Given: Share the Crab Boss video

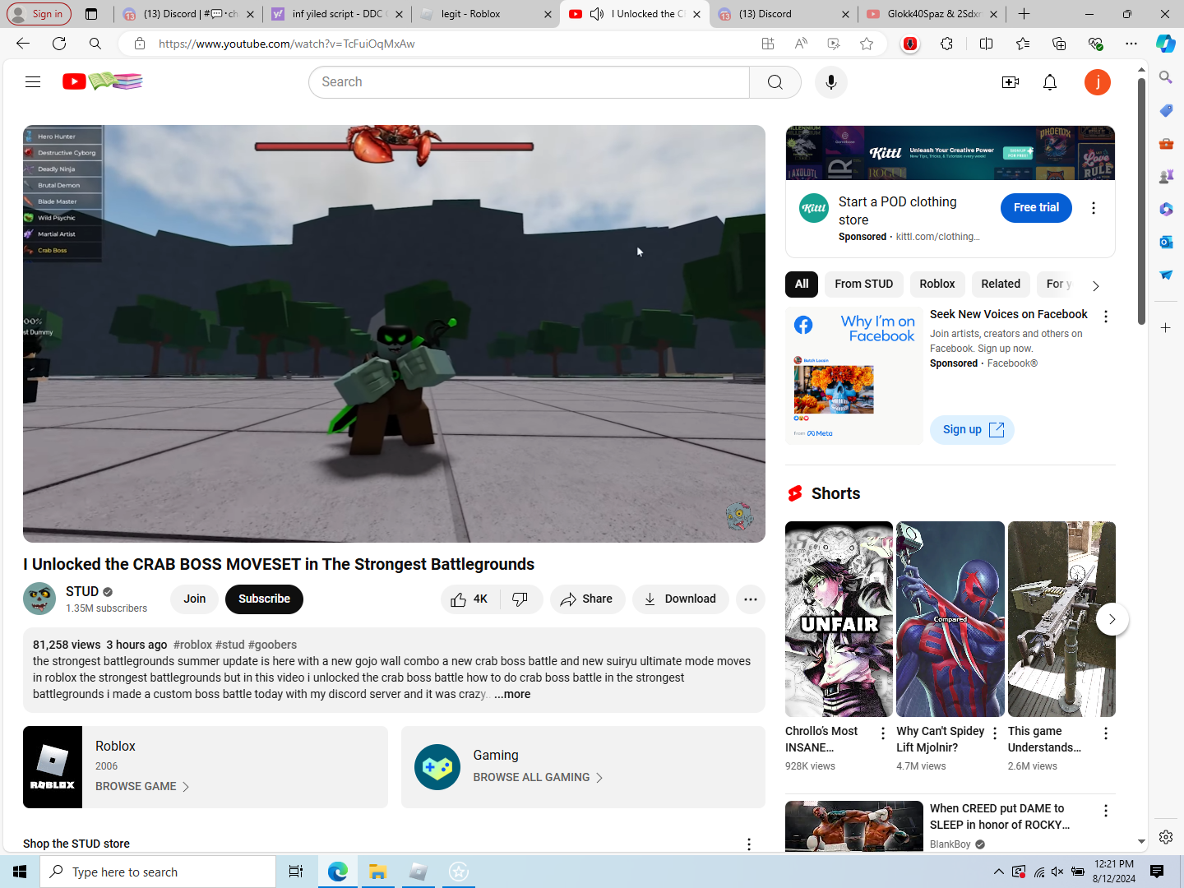Looking at the screenshot, I should click(587, 599).
